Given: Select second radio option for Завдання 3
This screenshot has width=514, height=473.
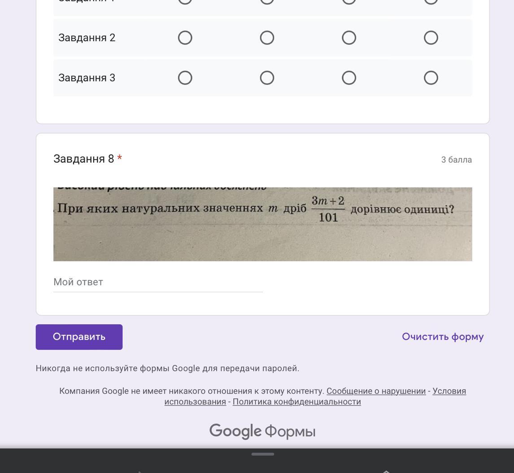Looking at the screenshot, I should point(267,78).
